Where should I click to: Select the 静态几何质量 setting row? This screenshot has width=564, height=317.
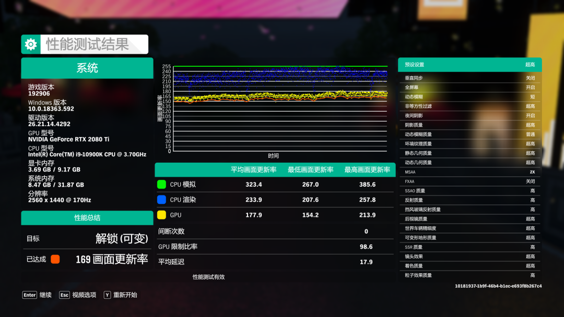[x=470, y=153]
